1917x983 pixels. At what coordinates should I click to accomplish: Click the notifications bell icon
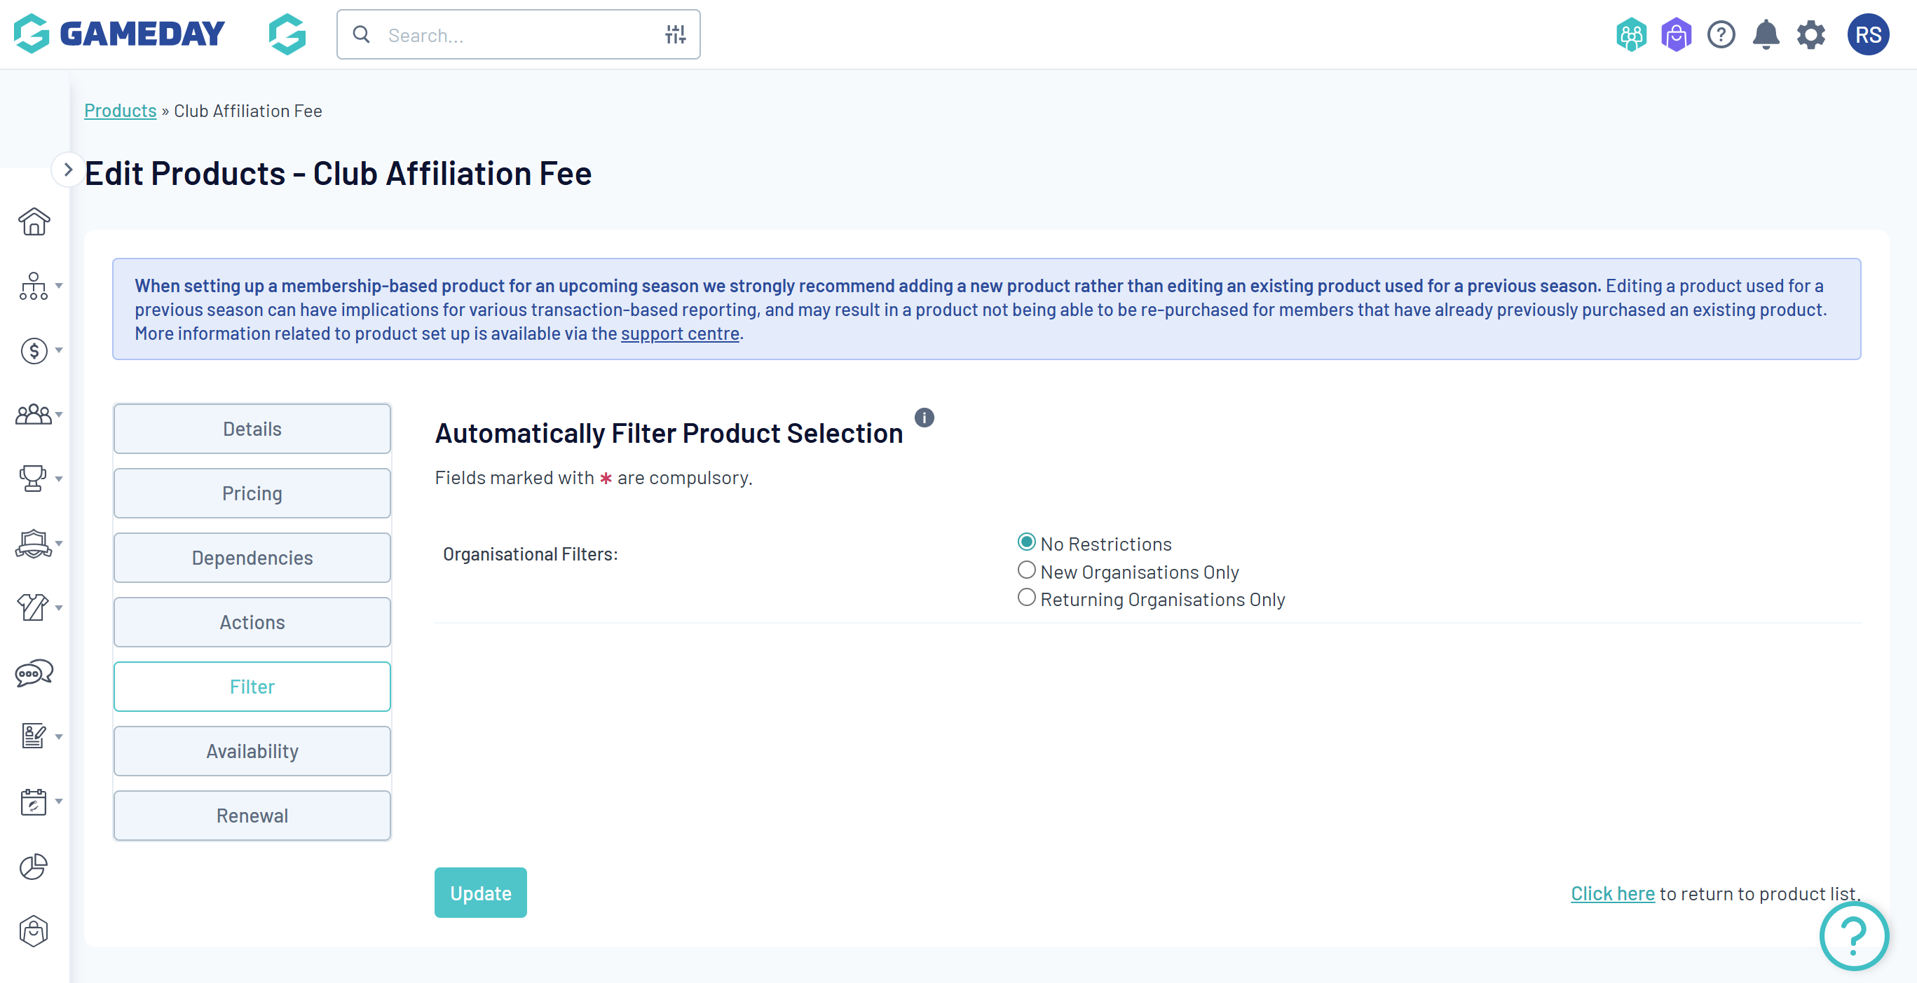pos(1765,35)
